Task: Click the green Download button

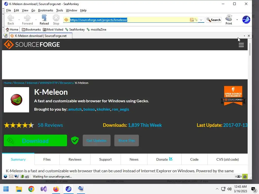Action: tap(35, 140)
